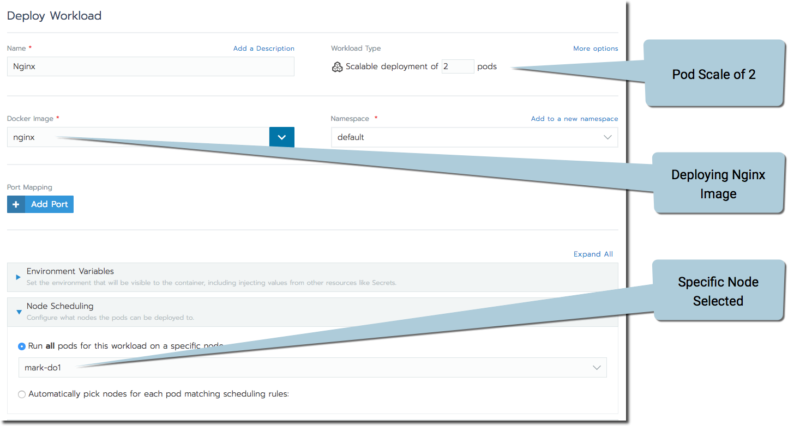Viewport: 794px width, 426px height.
Task: Click the Node Scheduling disclosure triangle
Action: tap(19, 312)
